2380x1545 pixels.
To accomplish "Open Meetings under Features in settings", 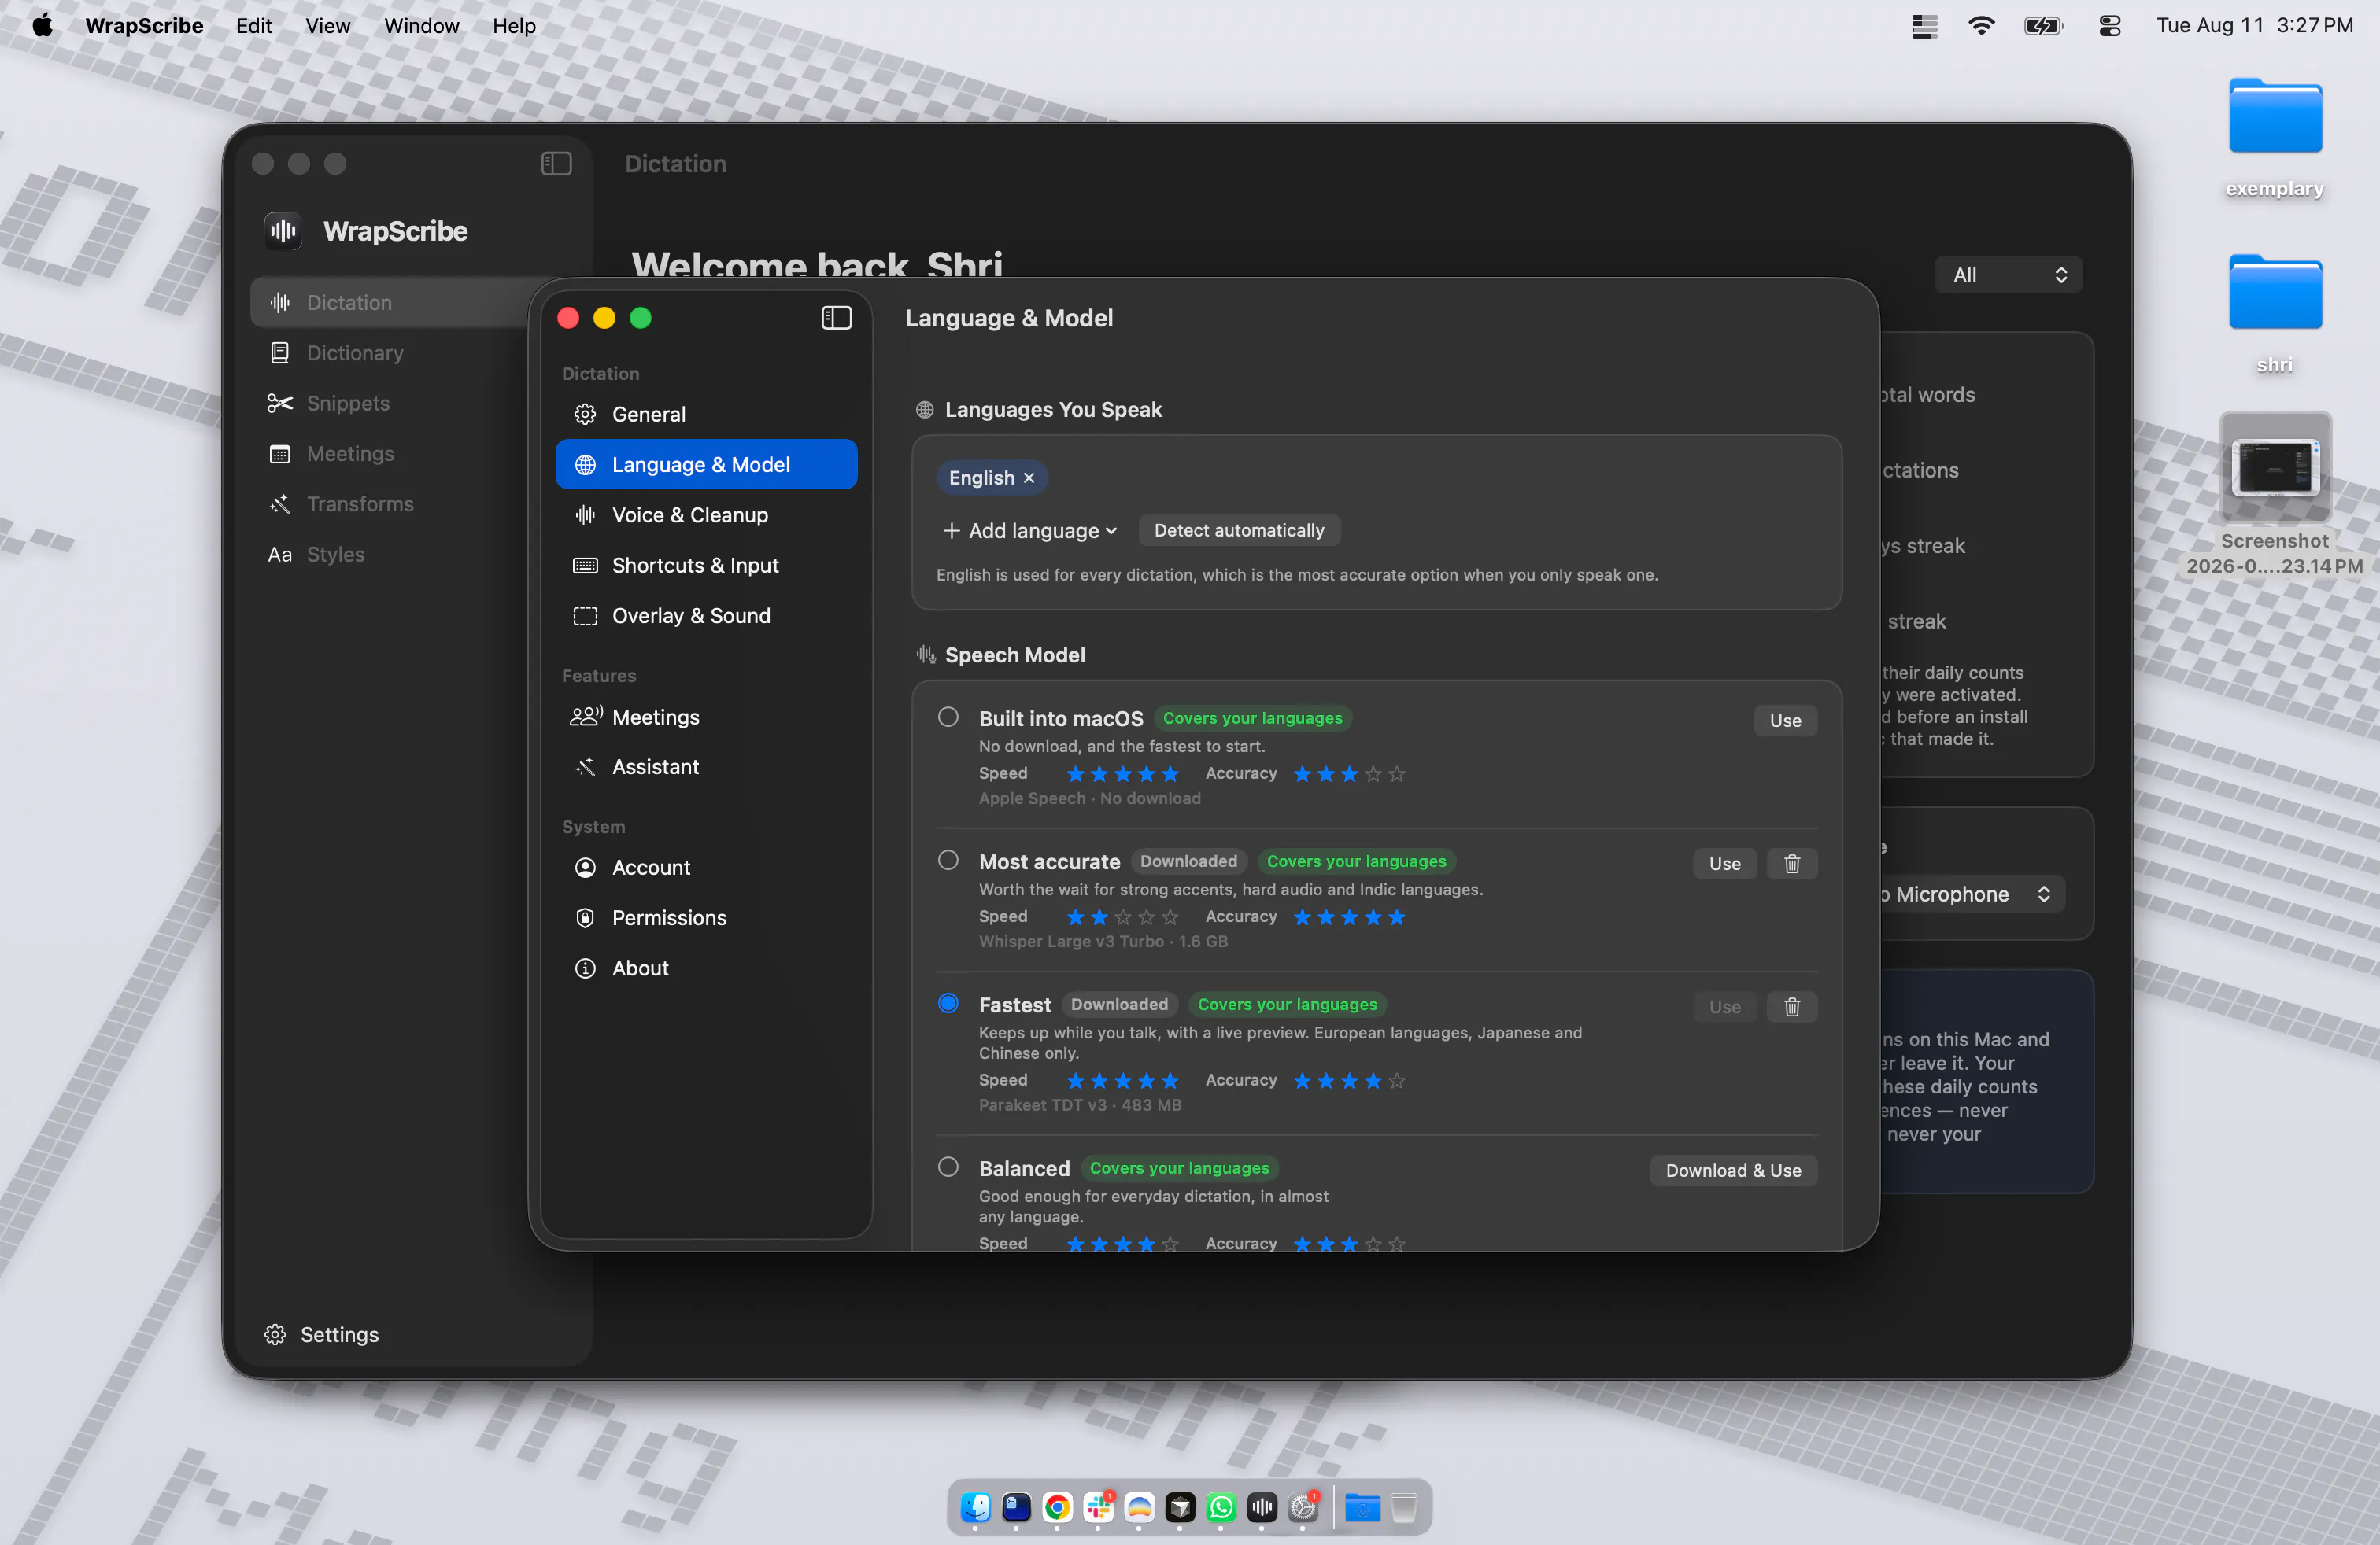I will point(706,717).
